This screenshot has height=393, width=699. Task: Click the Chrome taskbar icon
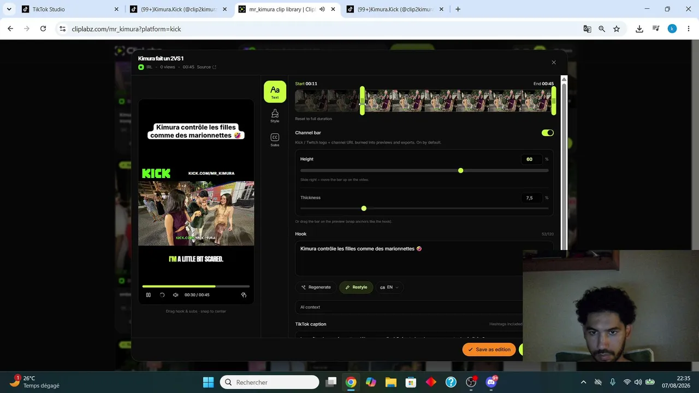pyautogui.click(x=351, y=382)
